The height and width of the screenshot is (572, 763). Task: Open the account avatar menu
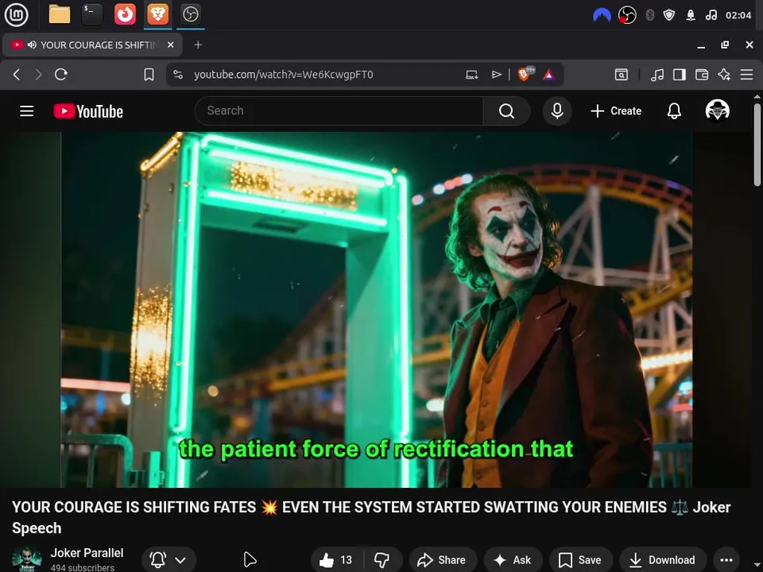(x=717, y=110)
